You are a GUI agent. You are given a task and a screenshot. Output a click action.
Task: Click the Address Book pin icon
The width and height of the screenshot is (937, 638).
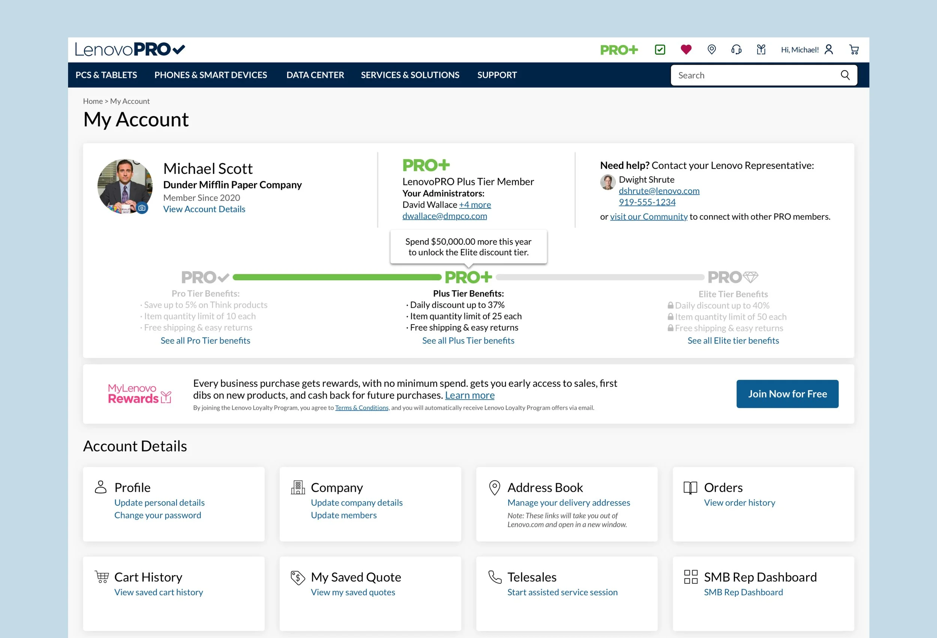coord(494,488)
